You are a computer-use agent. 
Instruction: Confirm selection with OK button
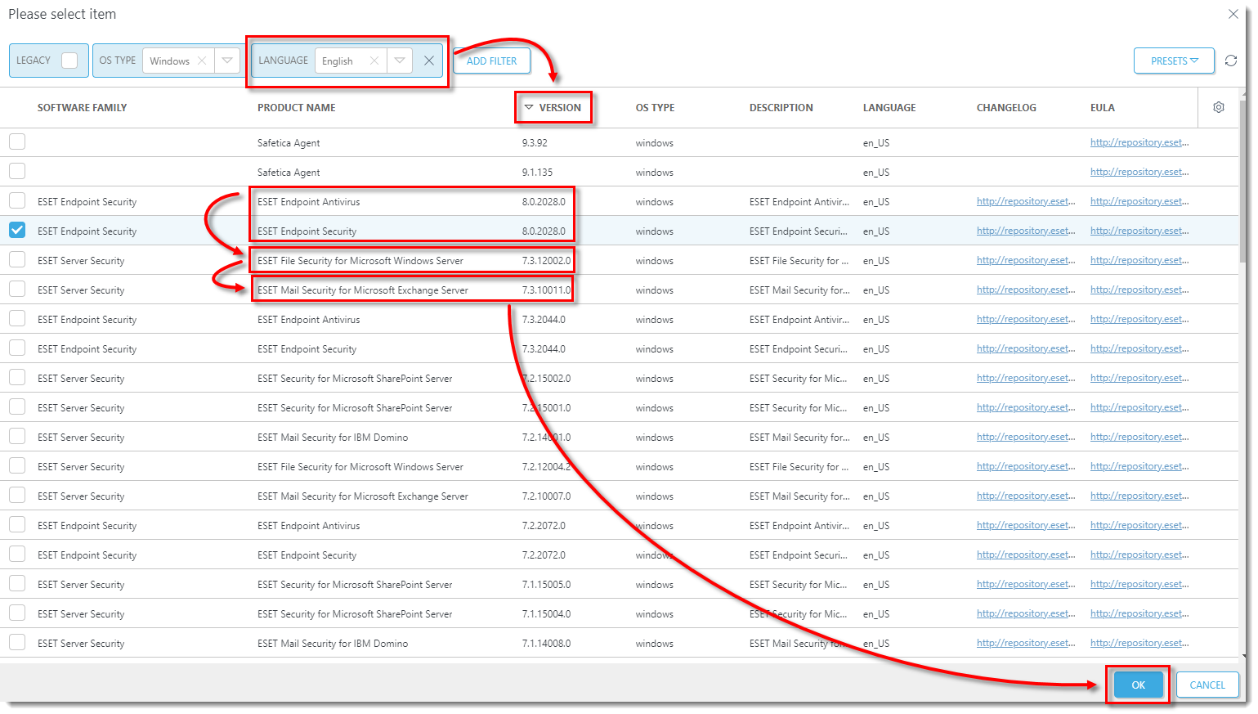1138,685
